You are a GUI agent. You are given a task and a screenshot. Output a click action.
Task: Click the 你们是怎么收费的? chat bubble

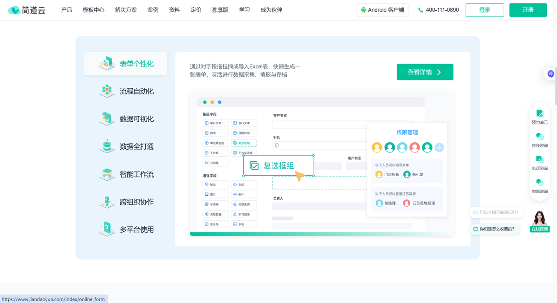point(494,229)
